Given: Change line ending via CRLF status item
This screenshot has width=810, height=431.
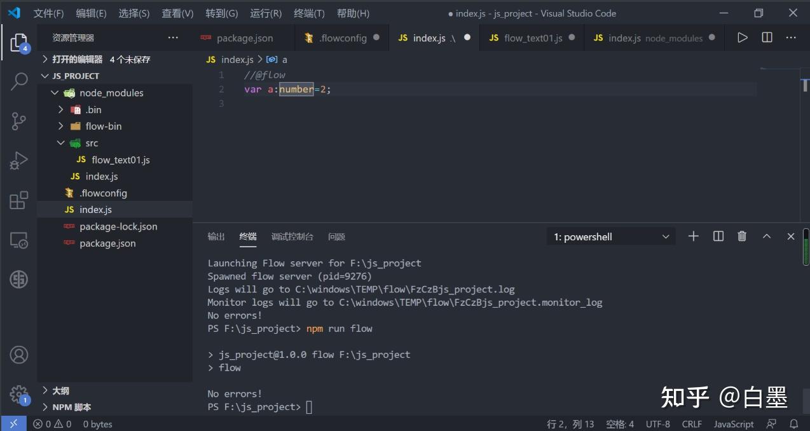Looking at the screenshot, I should (x=692, y=424).
